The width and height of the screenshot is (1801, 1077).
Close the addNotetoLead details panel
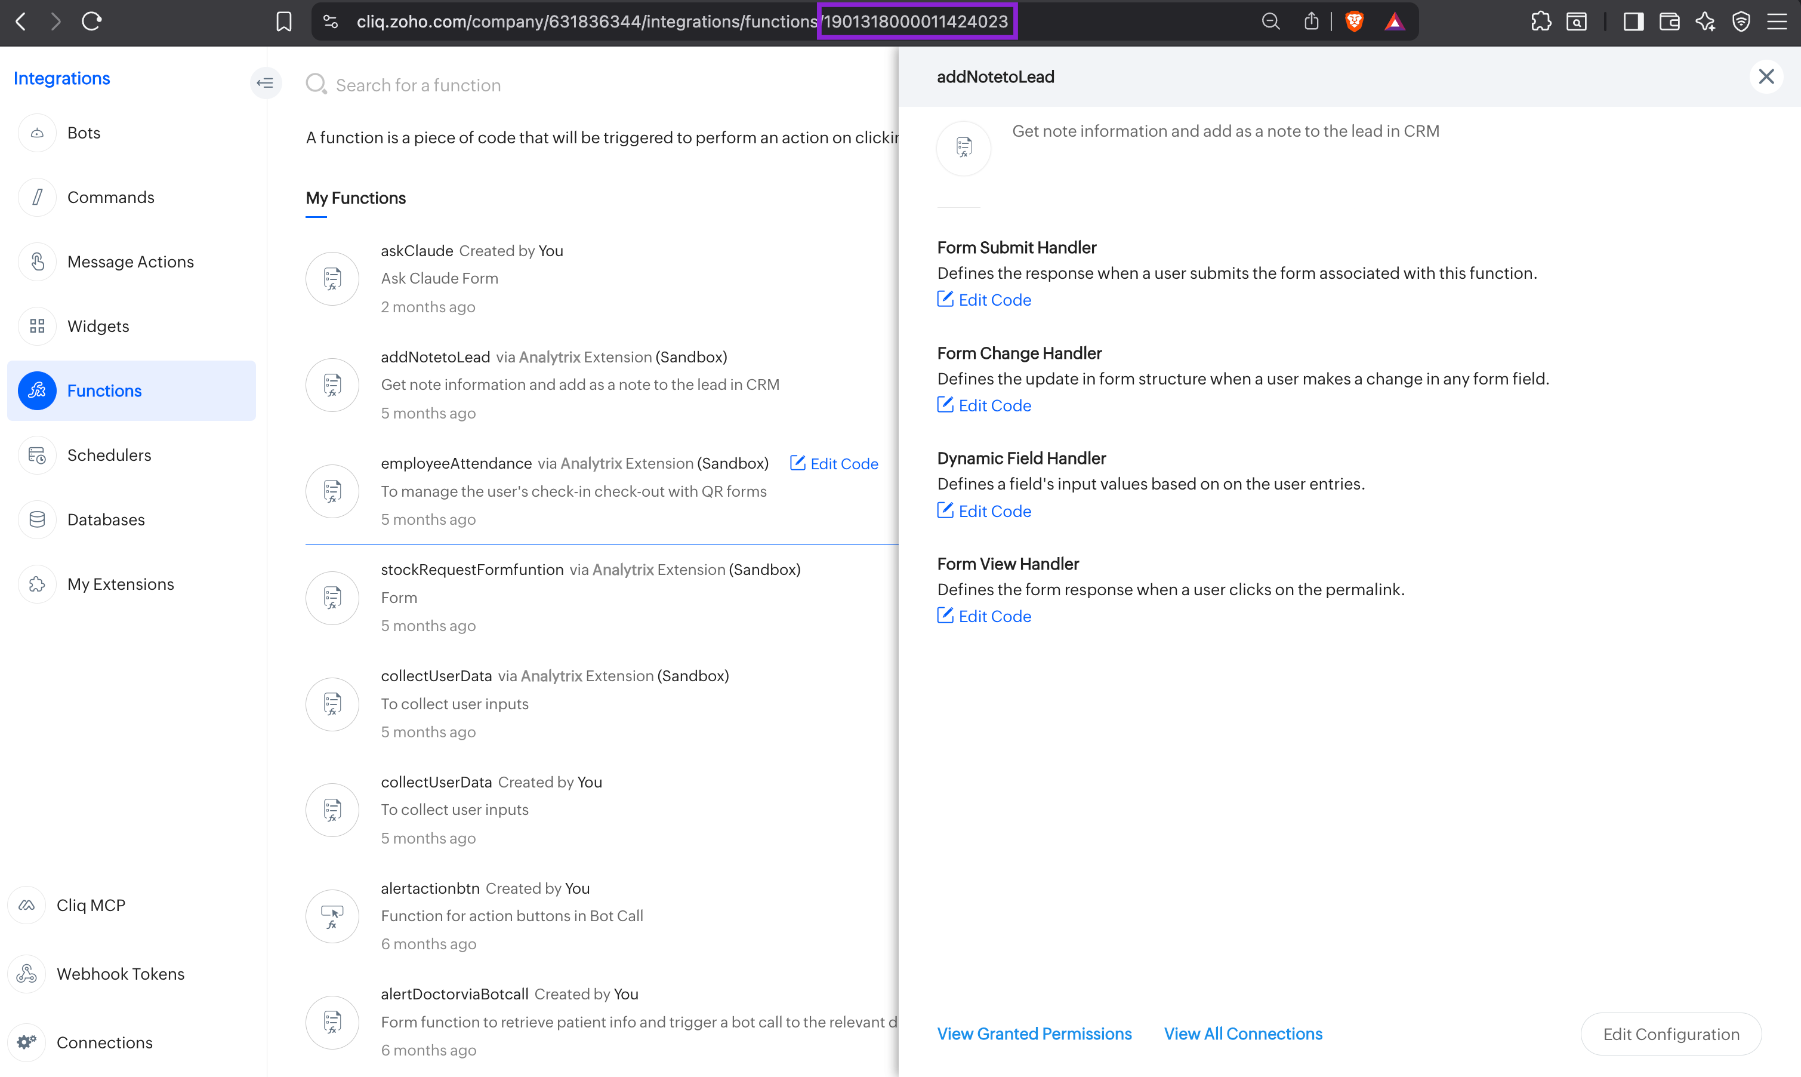(x=1766, y=77)
